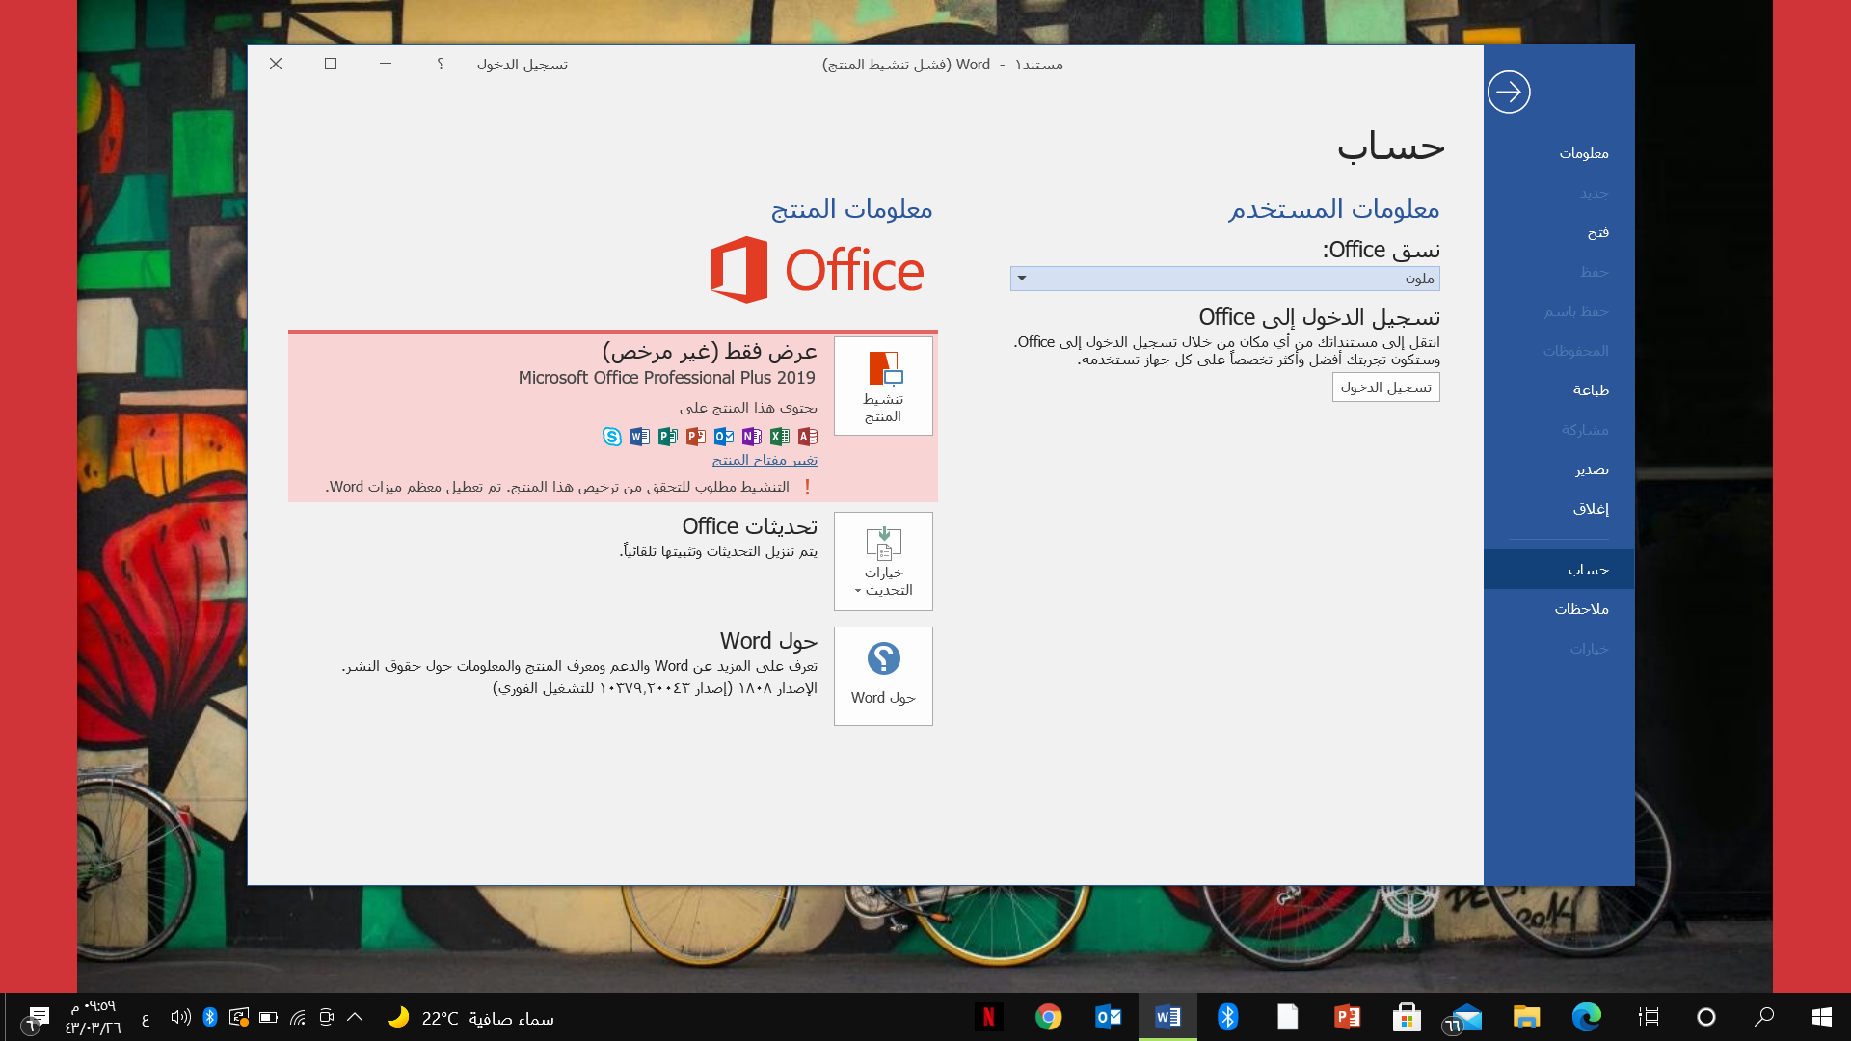Click the Skype icon in product apps
This screenshot has height=1041, width=1851.
pos(612,437)
